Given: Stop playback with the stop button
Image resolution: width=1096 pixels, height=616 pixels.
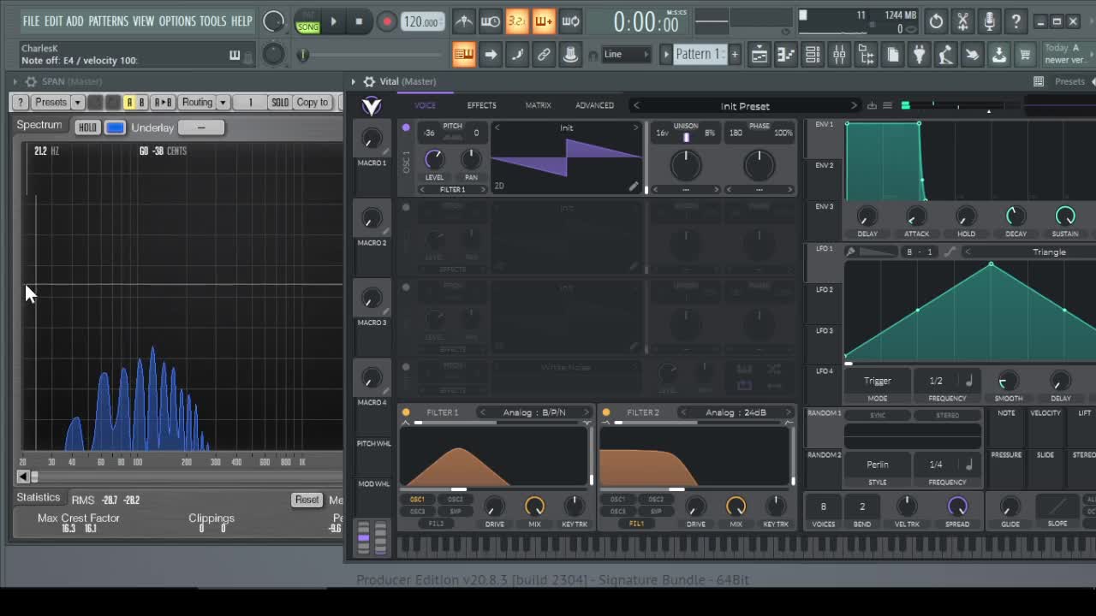Looking at the screenshot, I should pos(359,21).
